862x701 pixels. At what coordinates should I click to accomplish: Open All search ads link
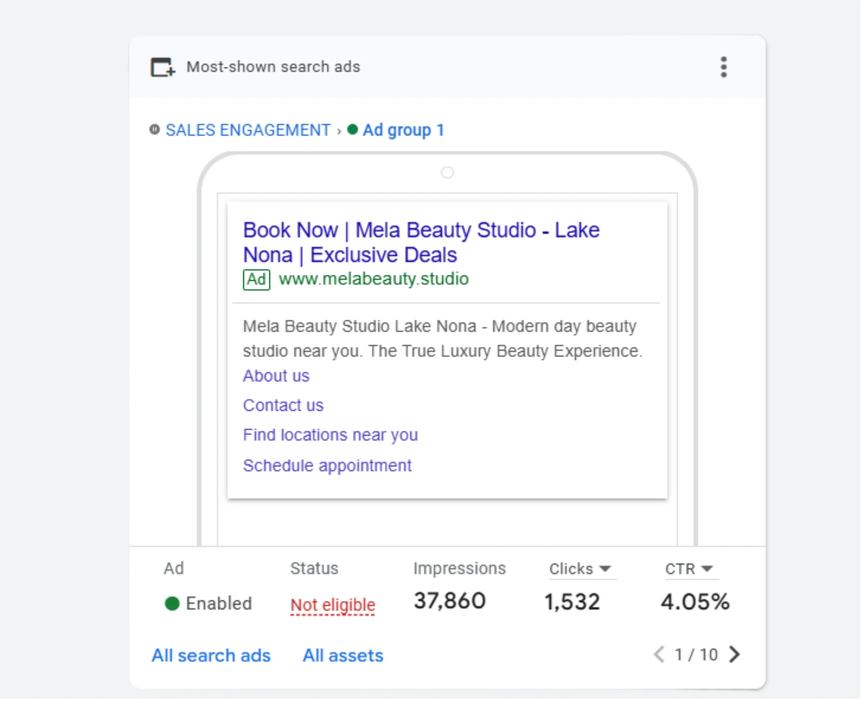(211, 656)
